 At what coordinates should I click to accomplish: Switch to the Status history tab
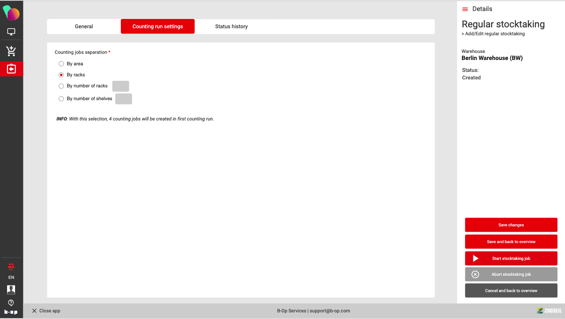(231, 26)
